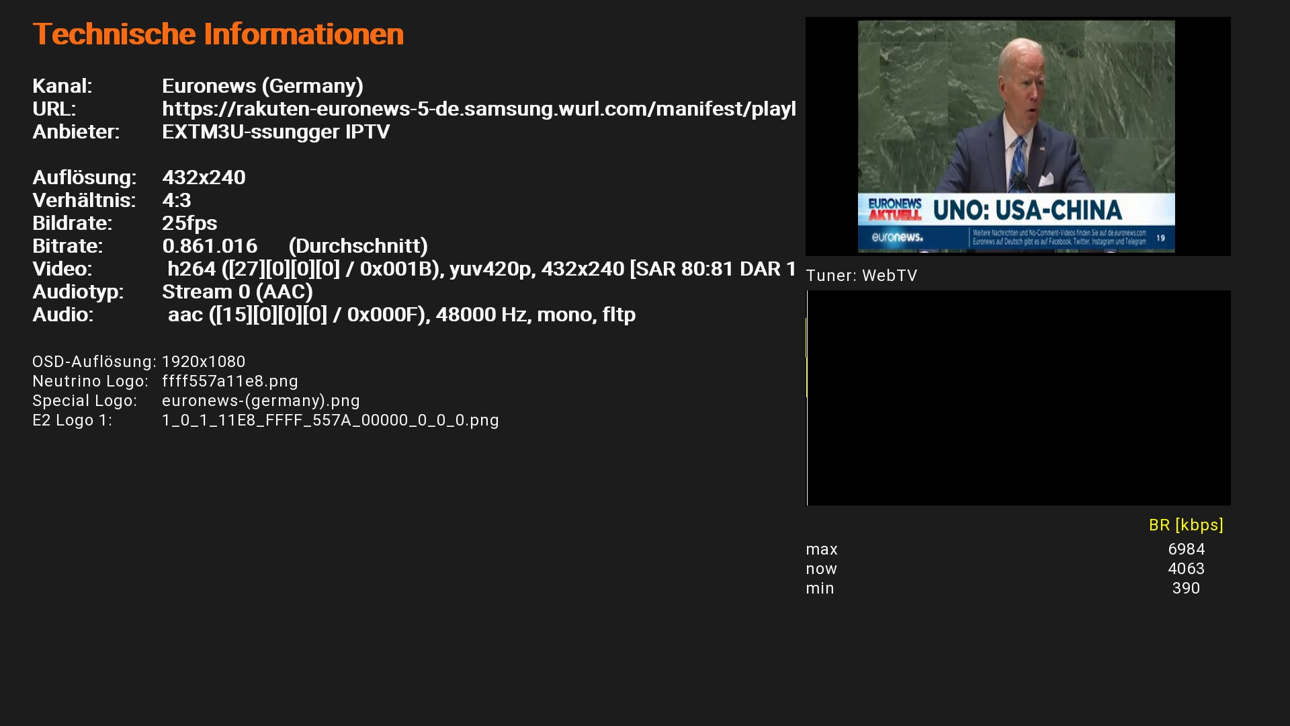Click the average bitrate value 0.861.016
Screen dimensions: 1290x726
(x=210, y=246)
